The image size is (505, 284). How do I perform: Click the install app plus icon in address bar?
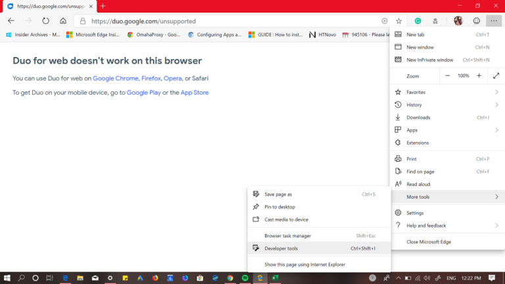point(385,21)
